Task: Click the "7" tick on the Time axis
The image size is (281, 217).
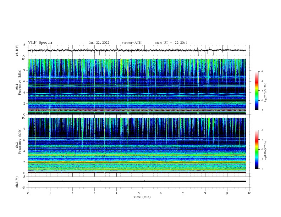Action: click(x=183, y=193)
